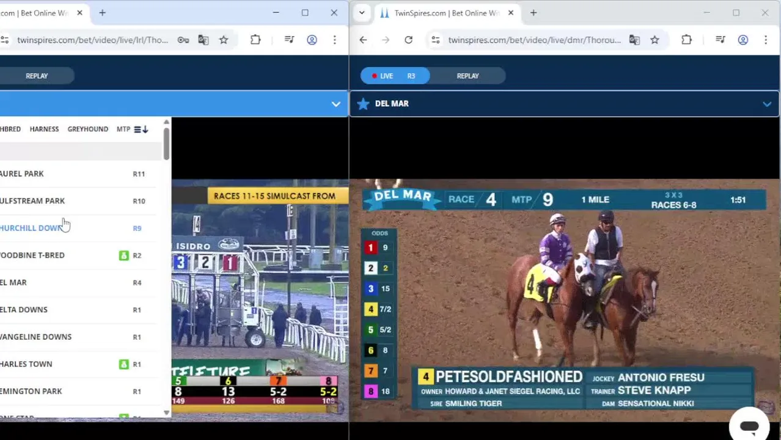Open profile avatar in right window
This screenshot has height=440, width=781.
coord(743,40)
